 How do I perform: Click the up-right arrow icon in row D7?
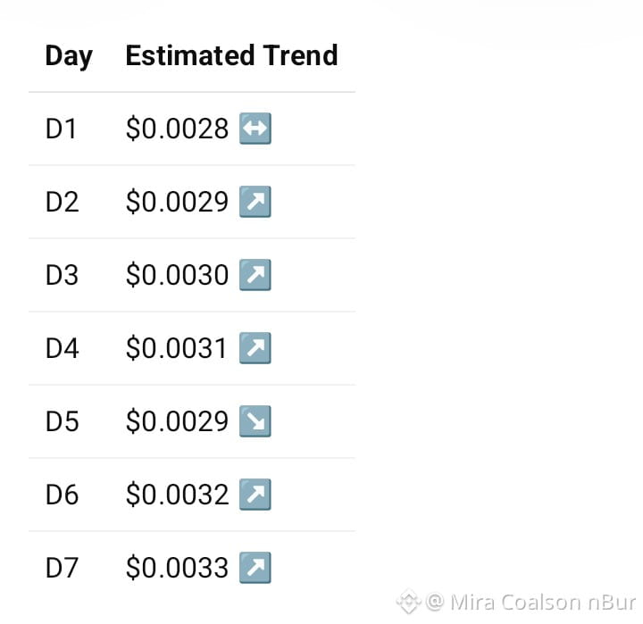[x=255, y=568]
